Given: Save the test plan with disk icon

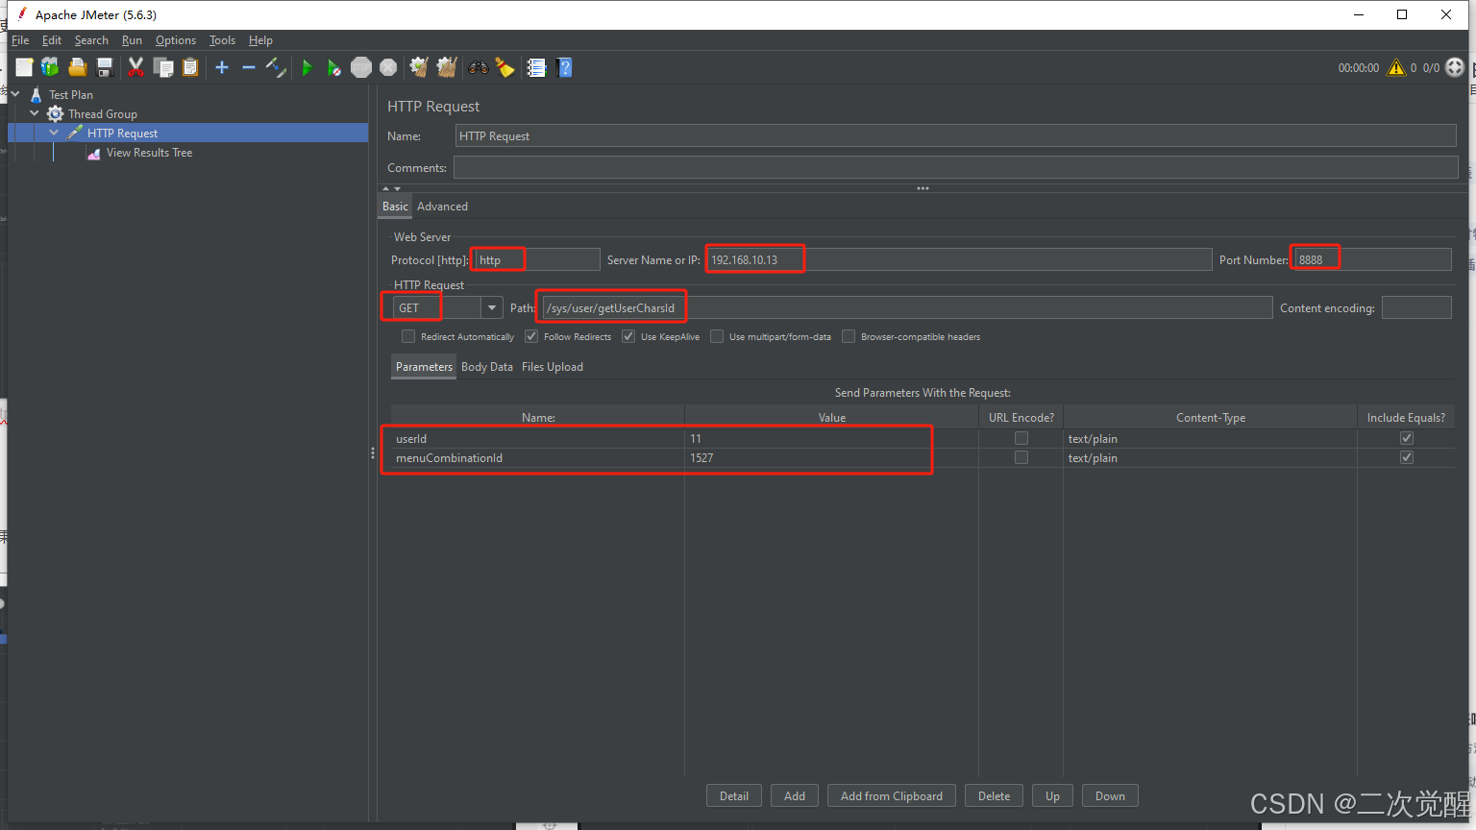Looking at the screenshot, I should [105, 67].
